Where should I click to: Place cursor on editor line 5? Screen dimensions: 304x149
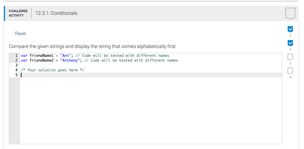151,75
